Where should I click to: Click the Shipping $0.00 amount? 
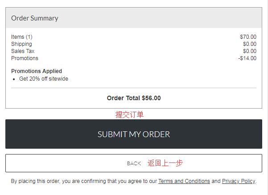coord(250,44)
